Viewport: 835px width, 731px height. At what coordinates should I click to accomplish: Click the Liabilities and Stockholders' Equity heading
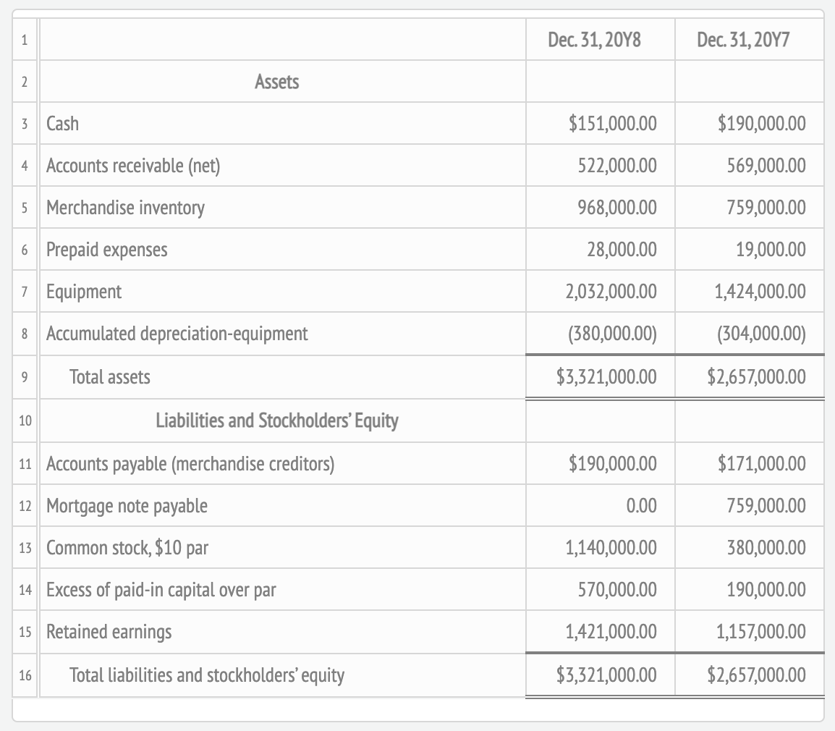pos(282,420)
